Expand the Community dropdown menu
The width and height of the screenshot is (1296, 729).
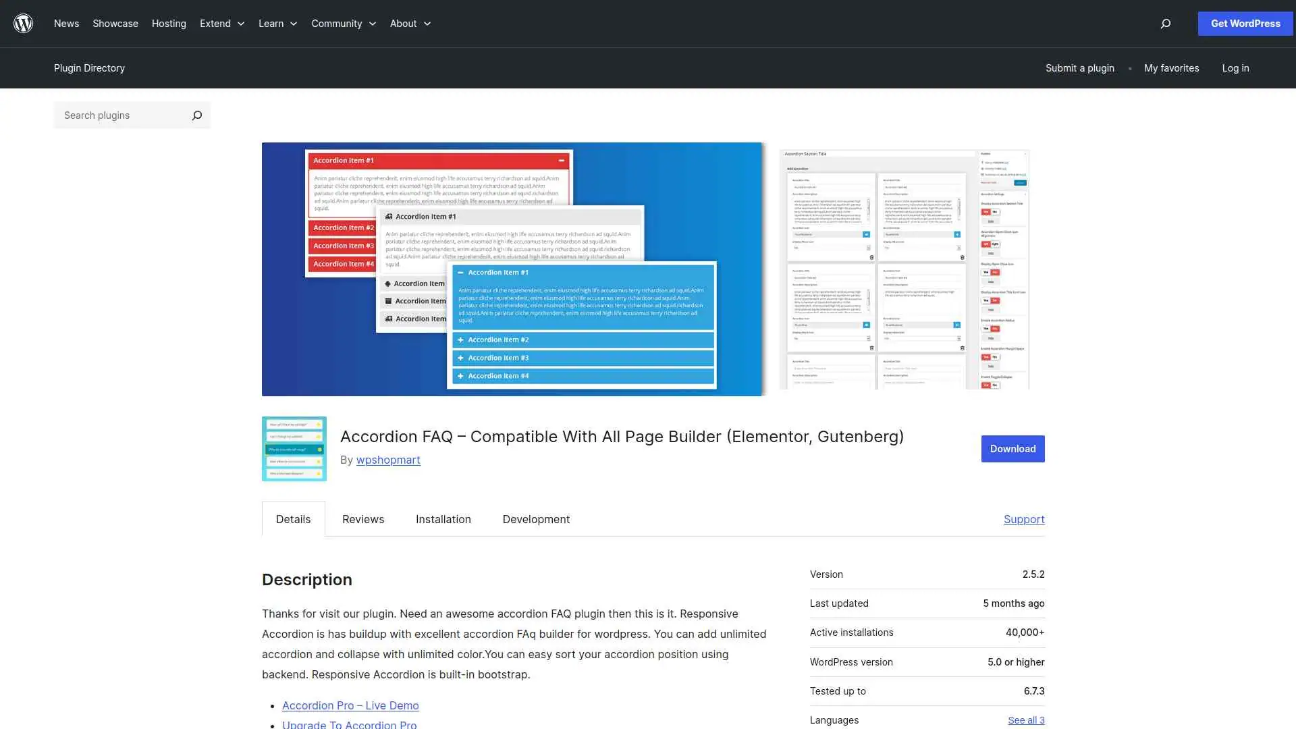(343, 24)
